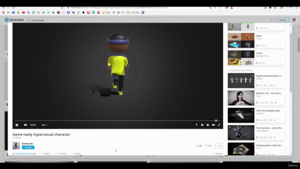Go to the next model arrow
Viewport: 300px width, 169px height.
(297, 89)
